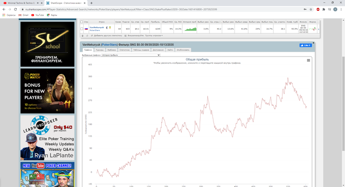Open the password key icon in address bar
Screen dimensions: 345x187
pyautogui.click(x=305, y=9)
